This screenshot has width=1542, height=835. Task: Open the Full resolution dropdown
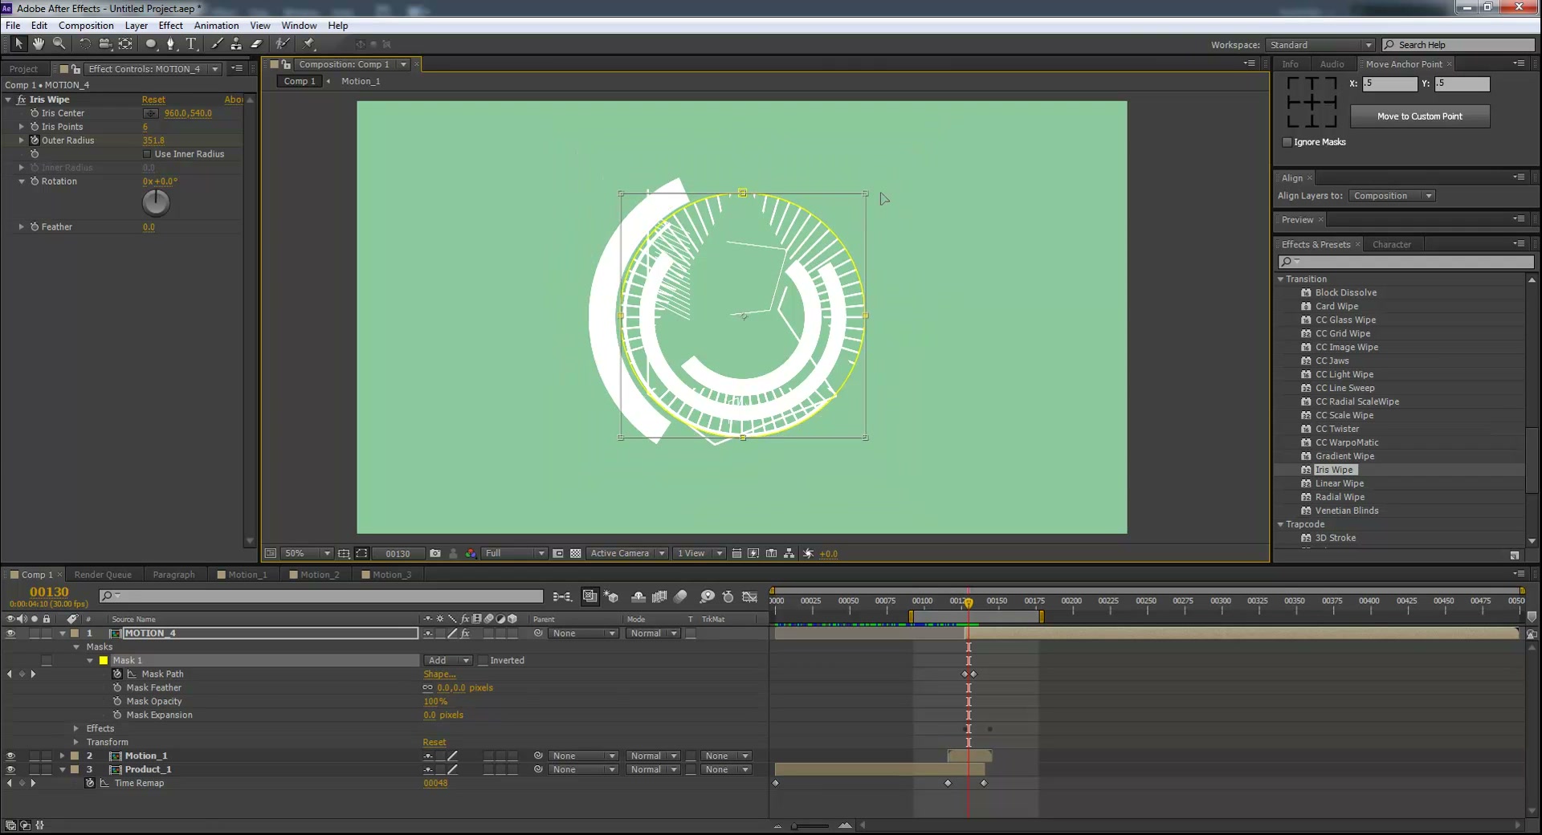[515, 553]
